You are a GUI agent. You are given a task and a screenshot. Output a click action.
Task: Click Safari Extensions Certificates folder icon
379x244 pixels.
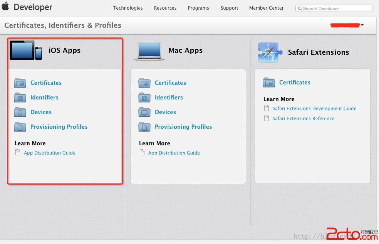click(x=269, y=82)
